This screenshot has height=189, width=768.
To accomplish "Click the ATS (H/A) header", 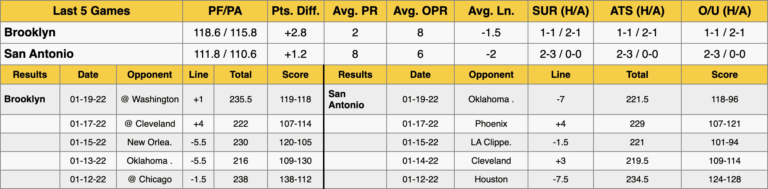I will [637, 11].
